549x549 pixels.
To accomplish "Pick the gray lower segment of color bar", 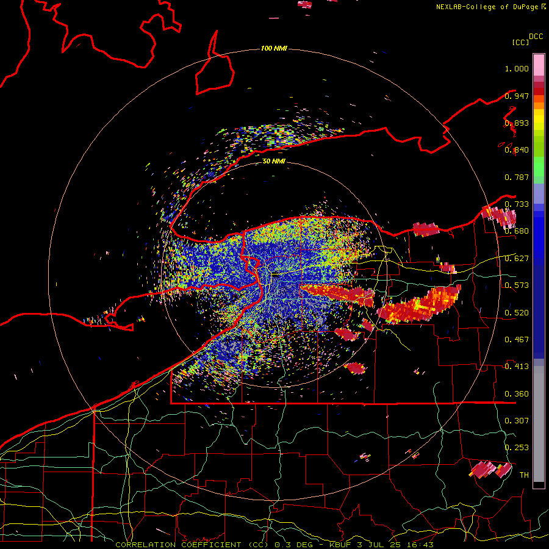I will tap(539, 424).
